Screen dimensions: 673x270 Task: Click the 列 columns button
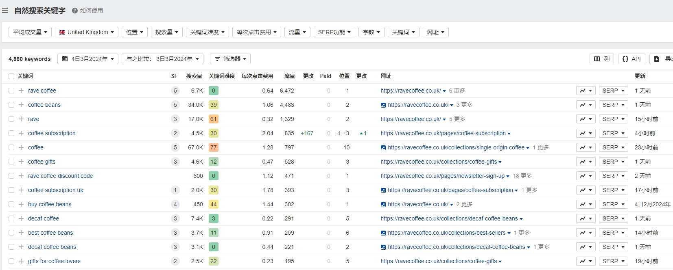[x=602, y=59]
